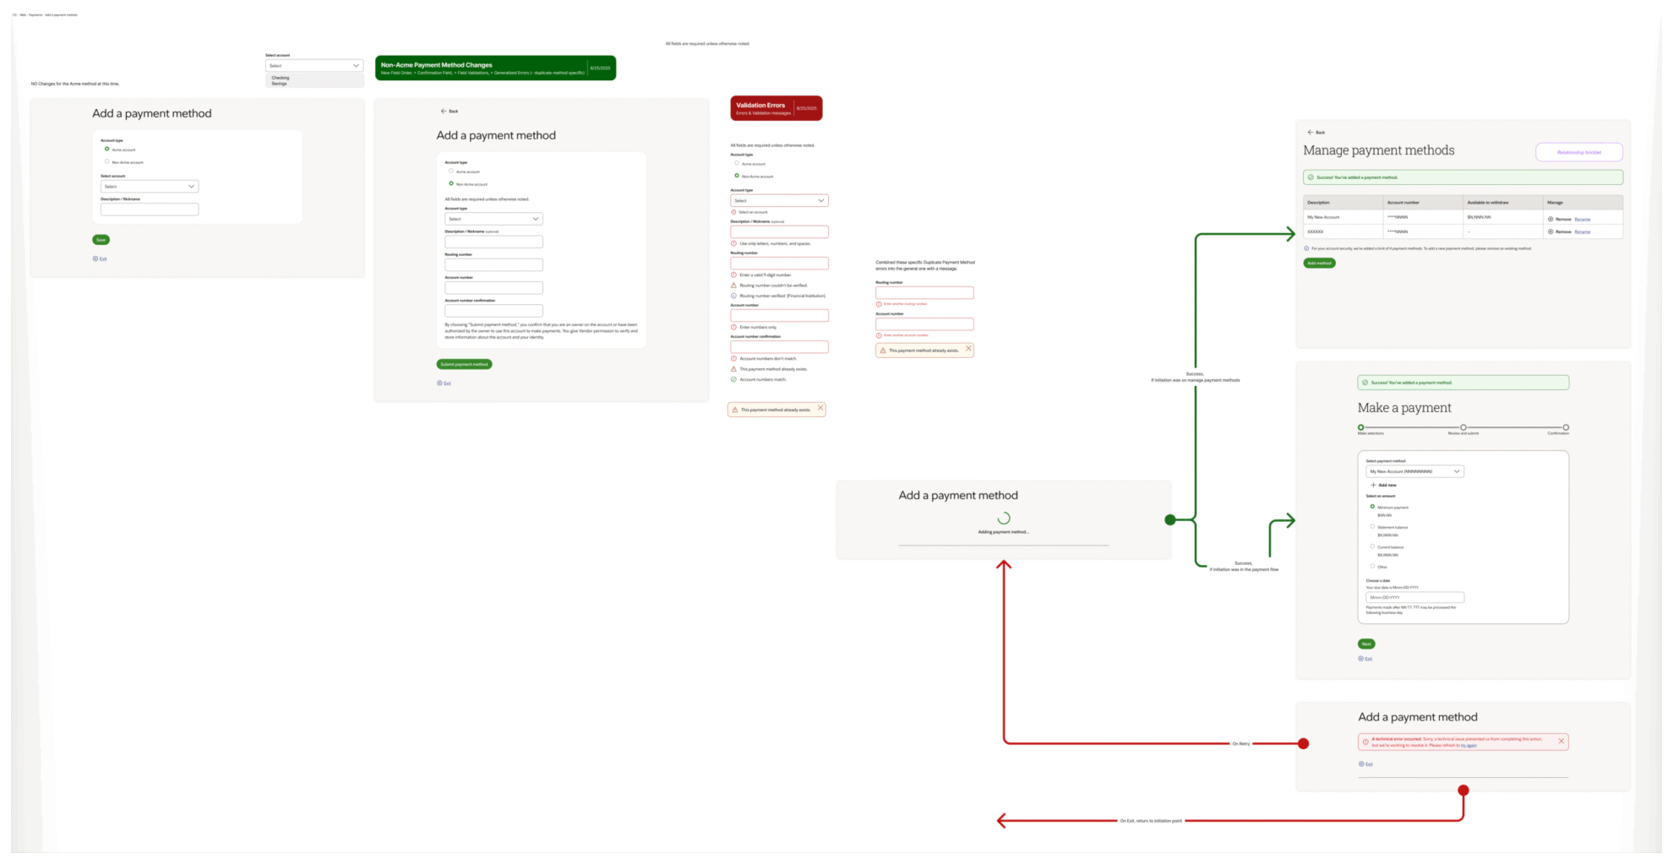Choose Checking from the account options
The height and width of the screenshot is (864, 1673).
pyautogui.click(x=281, y=79)
